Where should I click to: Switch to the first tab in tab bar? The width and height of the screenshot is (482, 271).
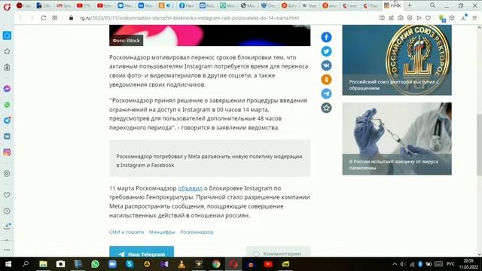point(23,5)
